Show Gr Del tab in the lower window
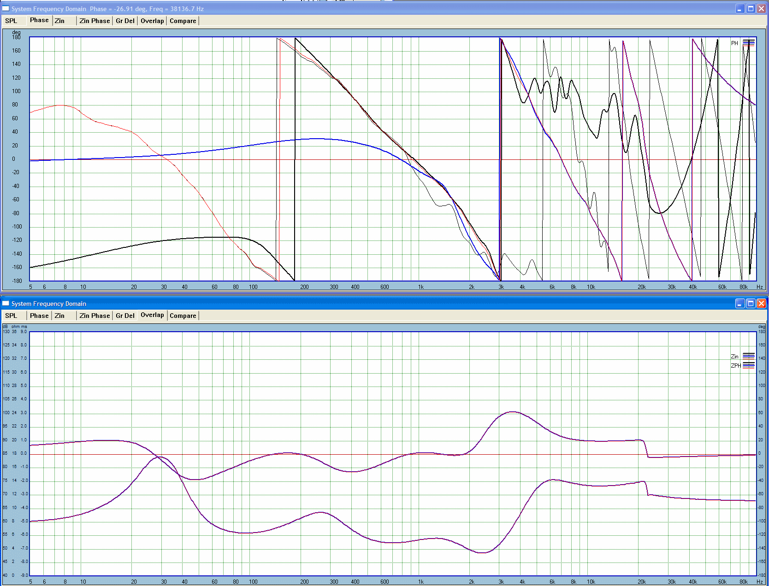The height and width of the screenshot is (586, 769). [125, 316]
